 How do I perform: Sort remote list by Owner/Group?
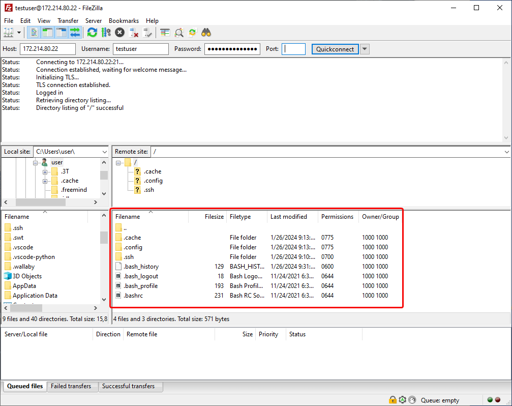tap(380, 217)
